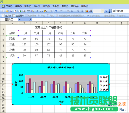The height and width of the screenshot is (113, 129).
Task: Click the Chart Wizard icon
Action: tap(87, 11)
